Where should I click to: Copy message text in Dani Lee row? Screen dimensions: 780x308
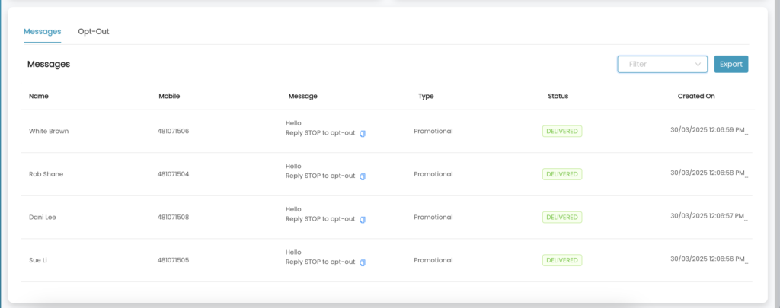point(363,220)
